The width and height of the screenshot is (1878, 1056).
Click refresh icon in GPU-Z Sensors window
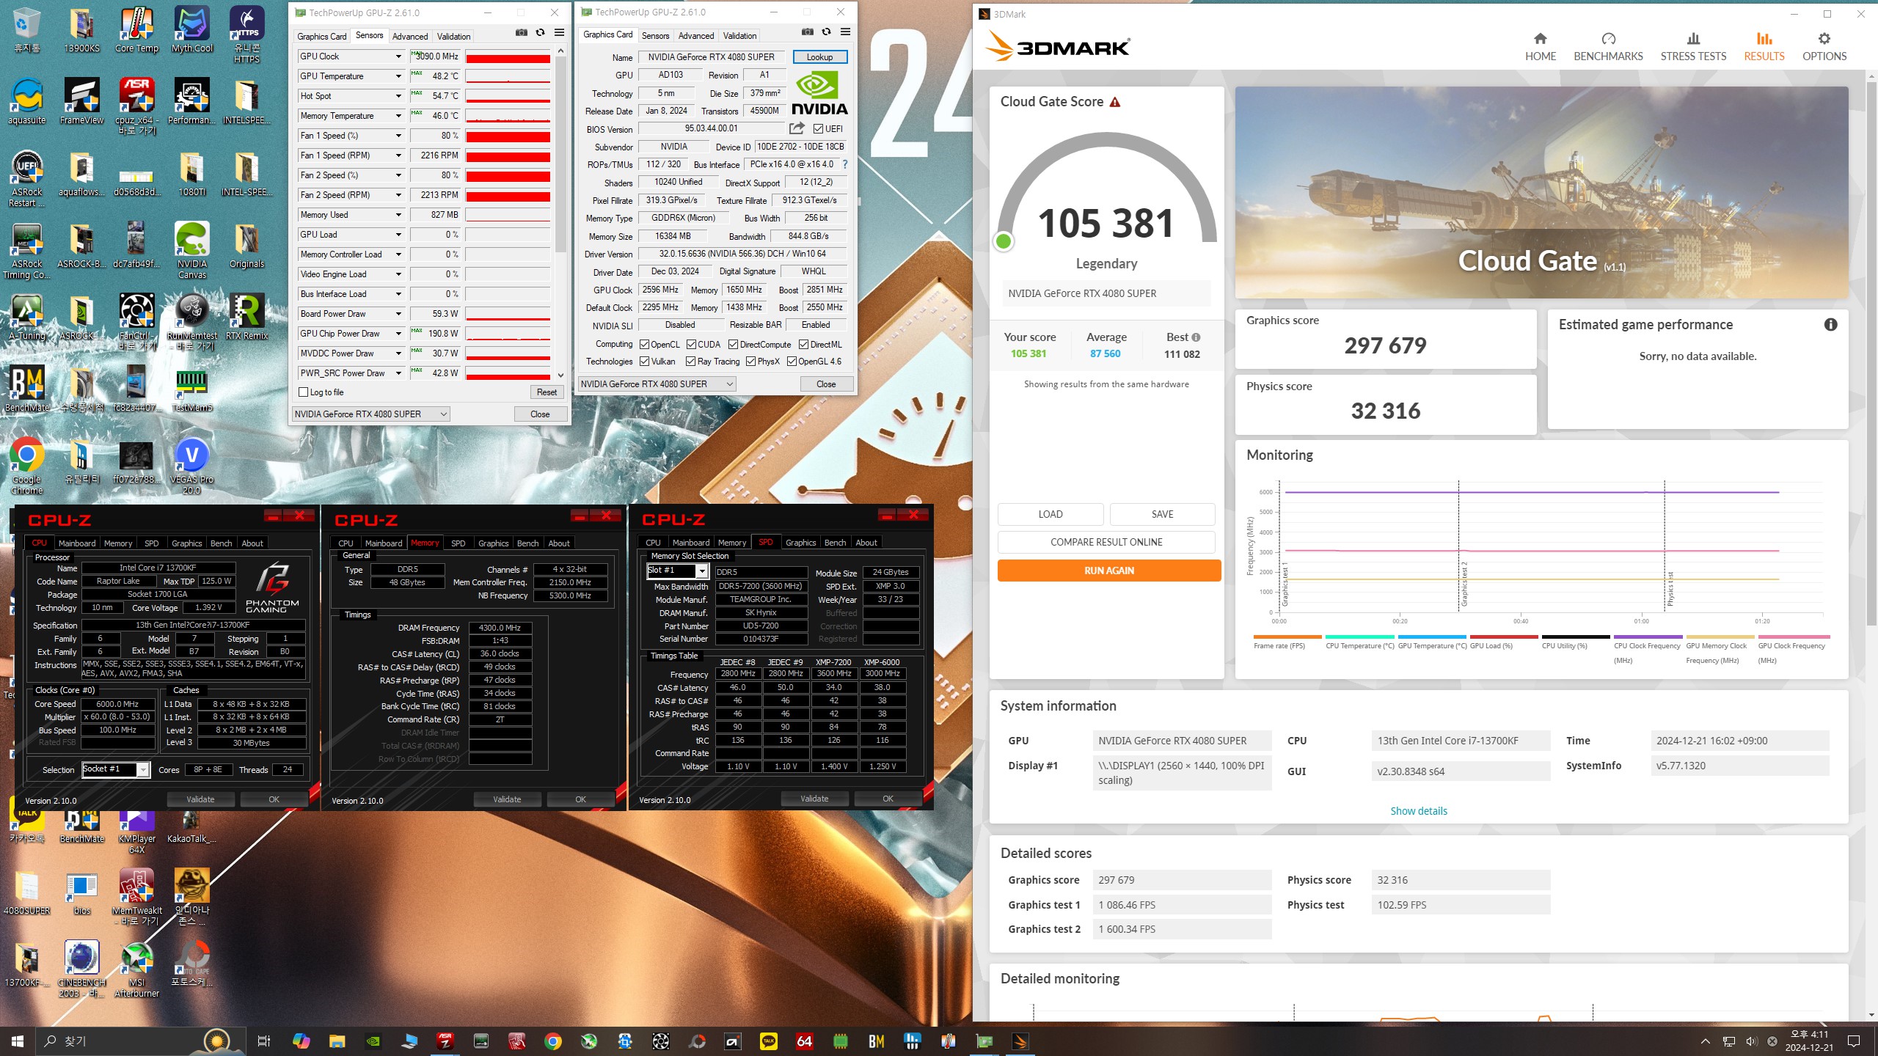(540, 33)
